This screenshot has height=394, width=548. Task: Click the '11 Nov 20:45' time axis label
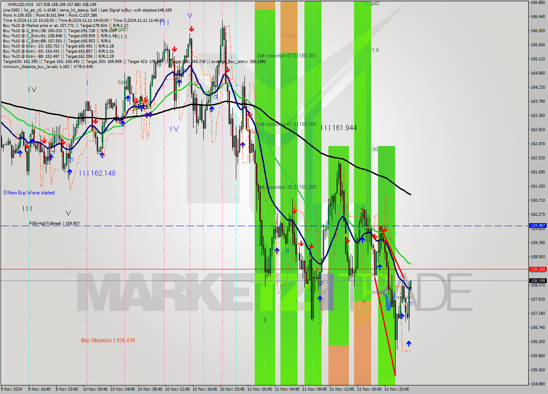click(x=397, y=389)
